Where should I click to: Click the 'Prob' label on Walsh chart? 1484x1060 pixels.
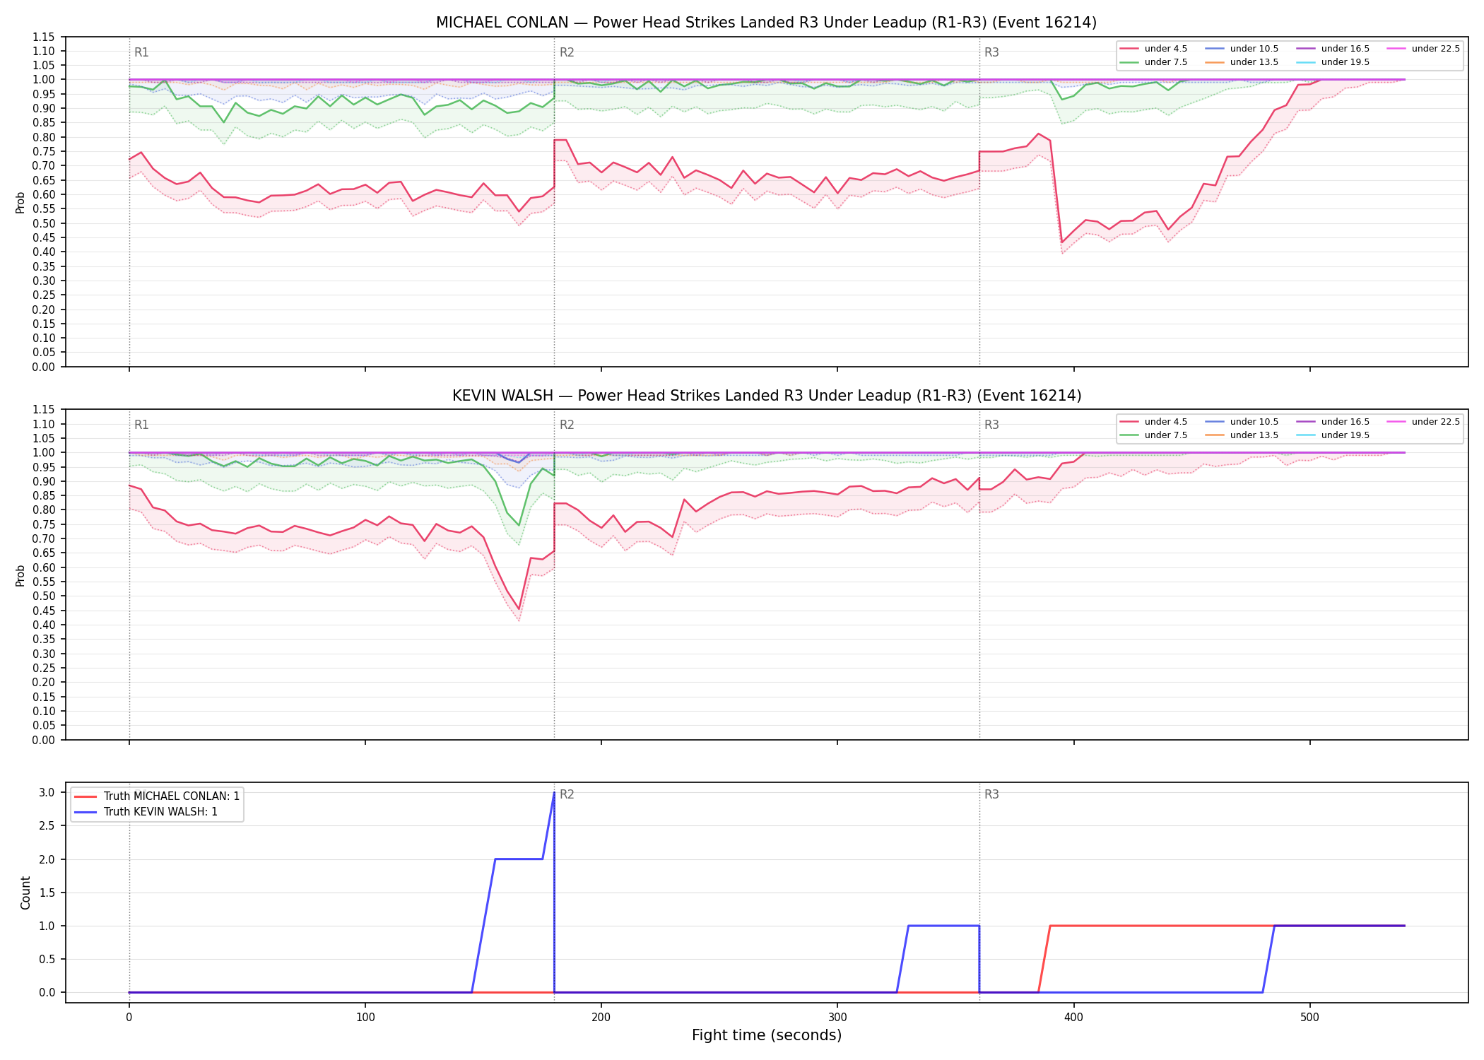coord(20,575)
